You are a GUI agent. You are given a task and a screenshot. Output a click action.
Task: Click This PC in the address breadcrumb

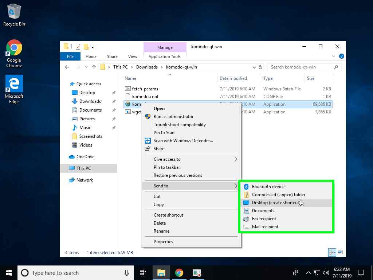tap(120, 67)
